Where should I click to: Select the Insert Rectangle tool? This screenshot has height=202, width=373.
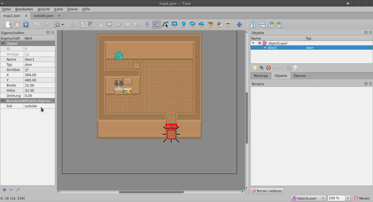point(174,25)
